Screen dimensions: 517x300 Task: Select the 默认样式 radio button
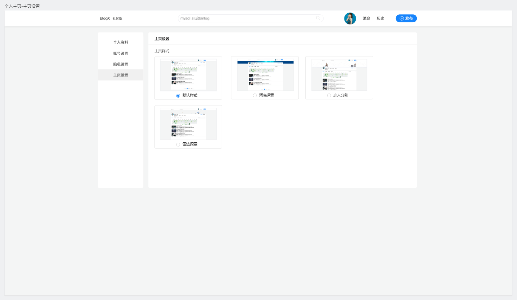(x=178, y=96)
